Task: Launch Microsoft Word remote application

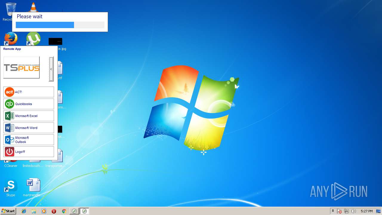Action: click(x=29, y=128)
